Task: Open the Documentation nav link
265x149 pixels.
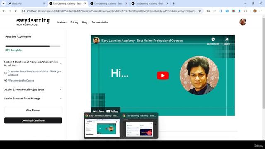Action: coord(100,22)
